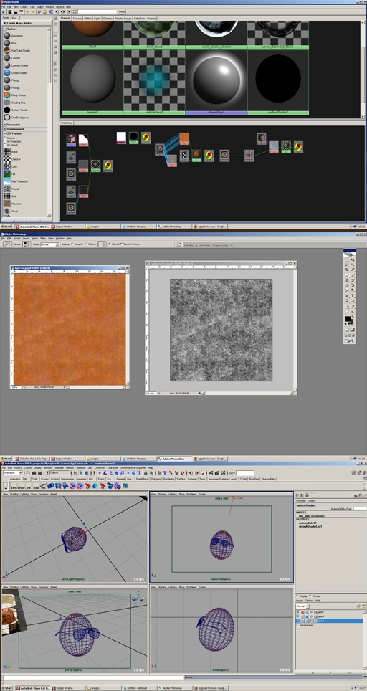Click the Material Alpha Gain value field
Screen dimensions: 367x691
(358, 508)
